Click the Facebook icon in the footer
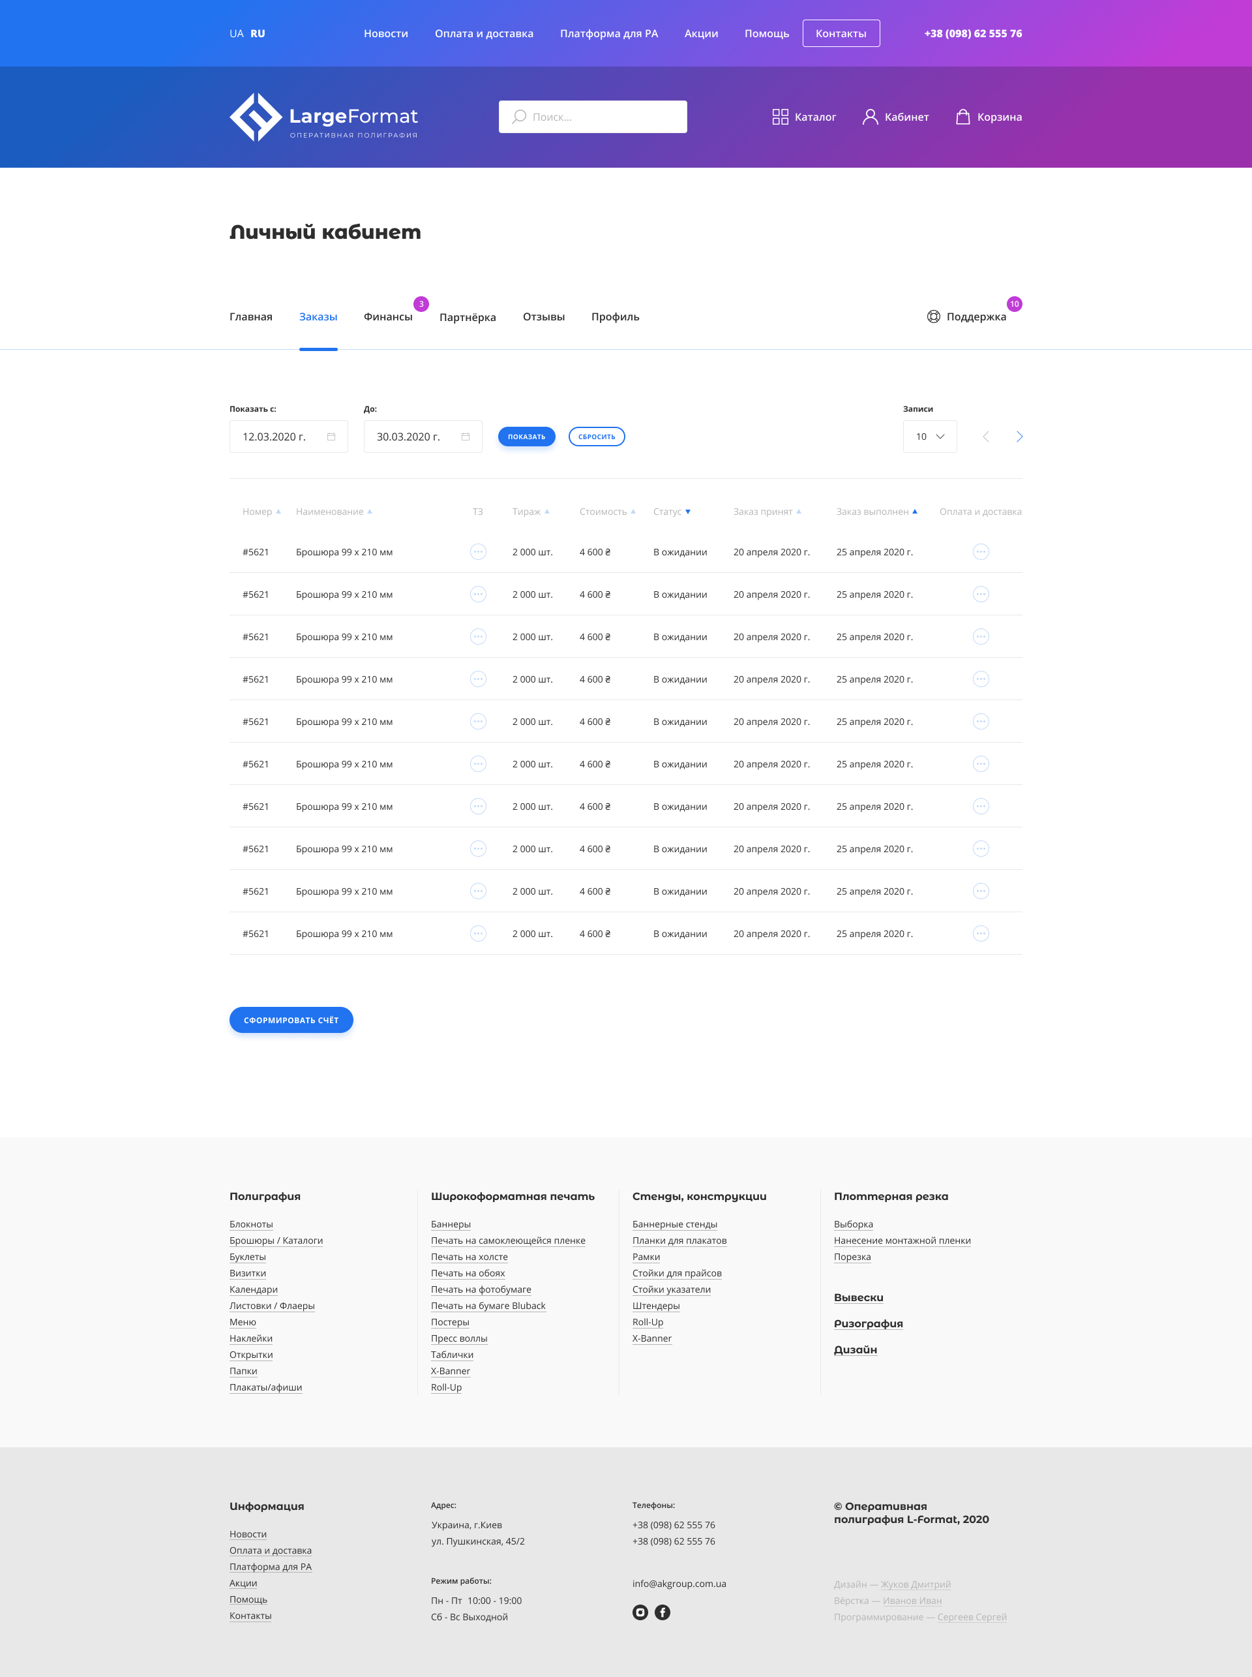The image size is (1252, 1677). [x=662, y=1612]
